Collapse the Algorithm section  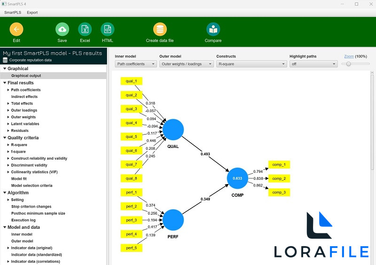point(5,193)
